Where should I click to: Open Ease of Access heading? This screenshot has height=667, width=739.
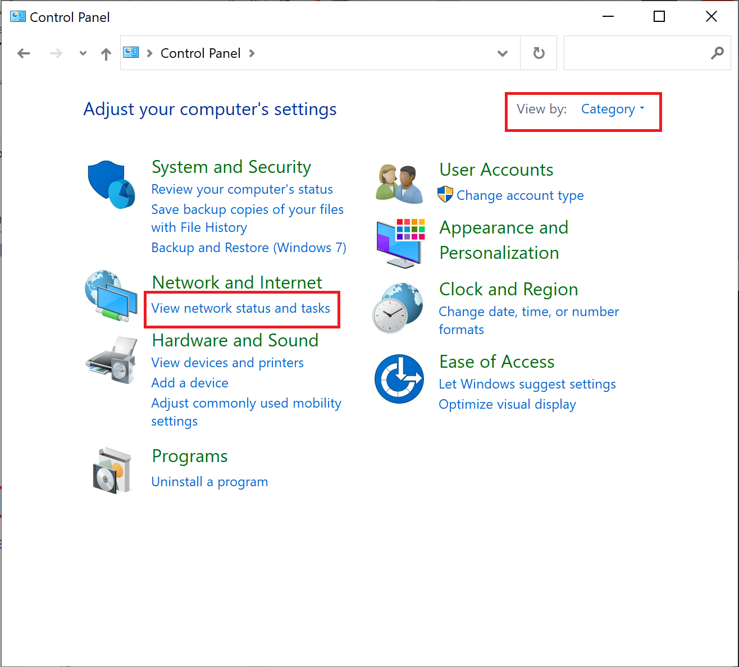point(497,362)
